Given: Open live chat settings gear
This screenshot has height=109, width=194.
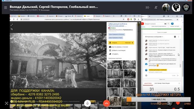Looking at the screenshot, I should click(x=175, y=37).
